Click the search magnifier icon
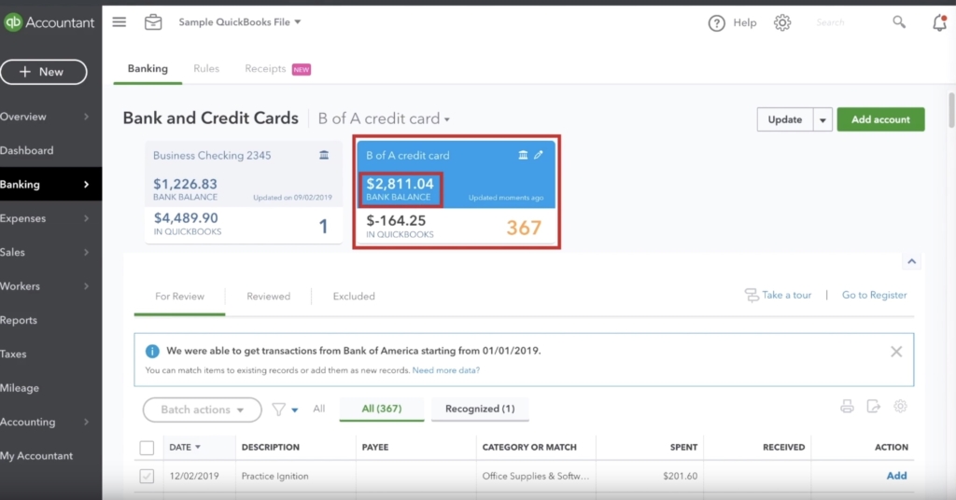 point(899,22)
